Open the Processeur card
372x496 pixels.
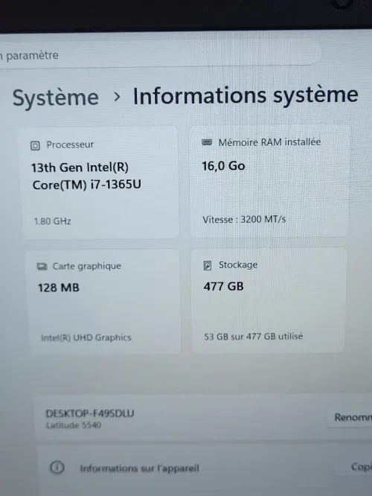click(101, 183)
